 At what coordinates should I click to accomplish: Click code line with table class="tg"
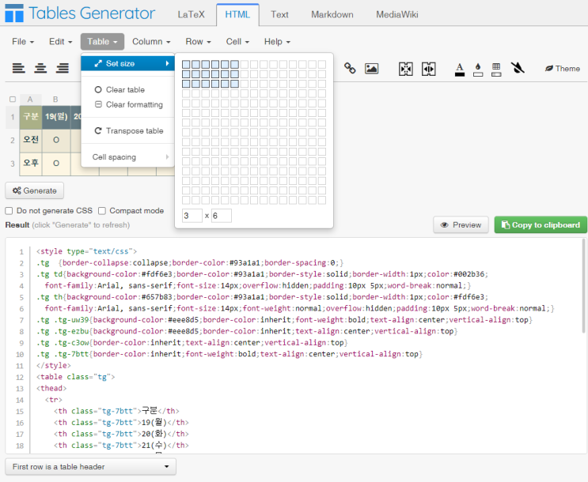pyautogui.click(x=75, y=377)
